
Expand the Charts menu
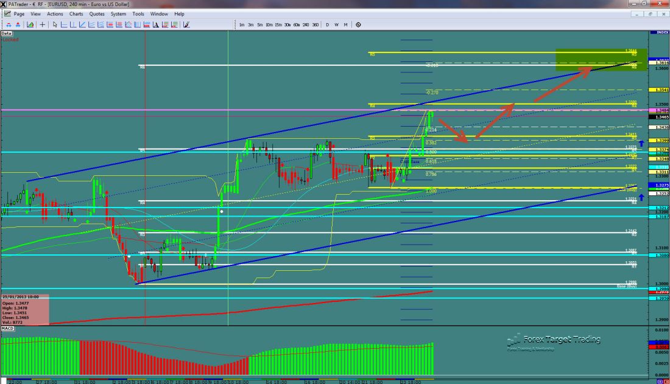(76, 13)
